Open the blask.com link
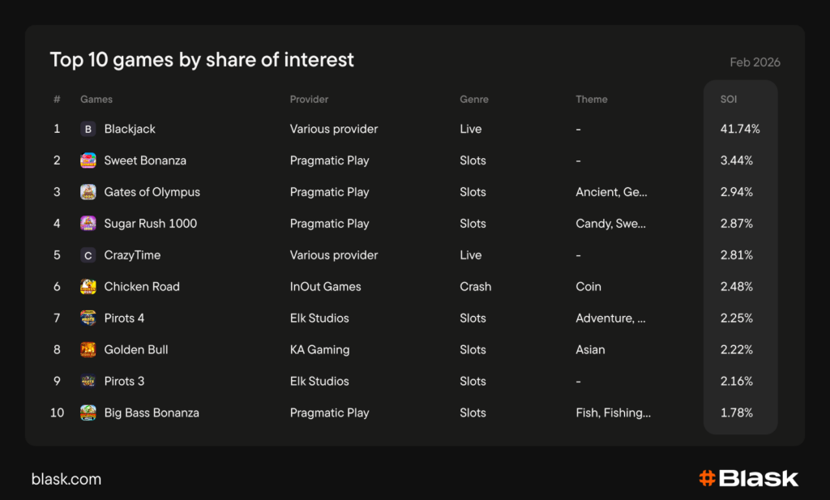Screen dimensions: 830x500 [x=66, y=479]
